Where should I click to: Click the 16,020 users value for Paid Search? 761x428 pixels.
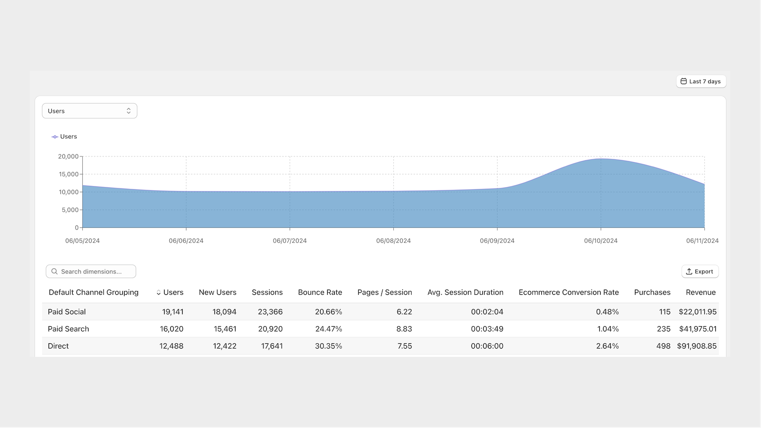coord(172,329)
